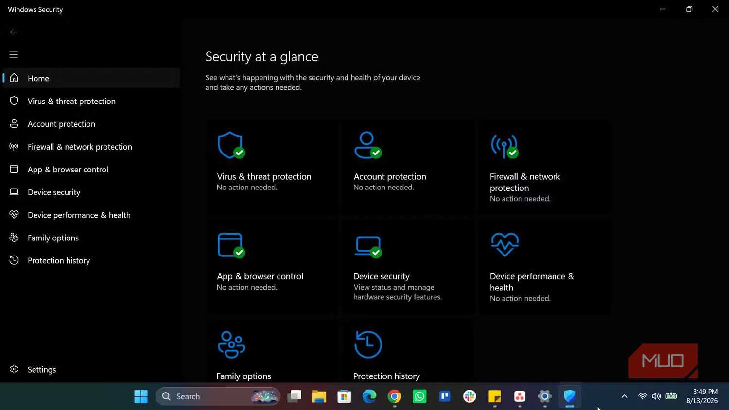Open the hamburger navigation menu
The width and height of the screenshot is (729, 410).
[x=14, y=55]
